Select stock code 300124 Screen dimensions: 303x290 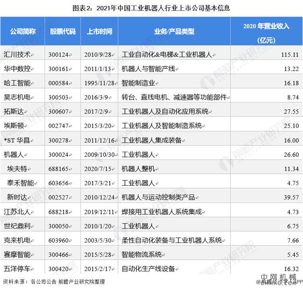[58, 55]
